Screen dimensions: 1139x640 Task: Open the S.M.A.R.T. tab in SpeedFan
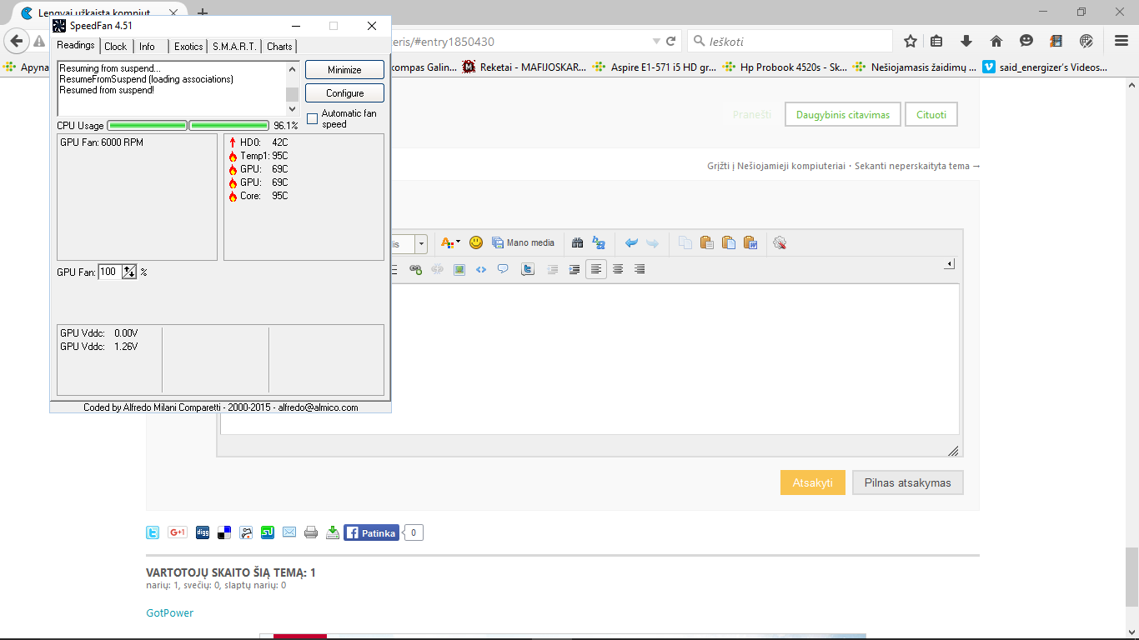(234, 47)
